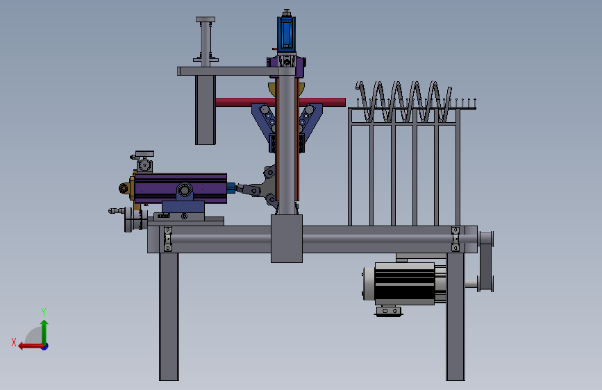Select the brass end cap of the purple cylinder
602x390 pixels.
pyautogui.click(x=132, y=188)
